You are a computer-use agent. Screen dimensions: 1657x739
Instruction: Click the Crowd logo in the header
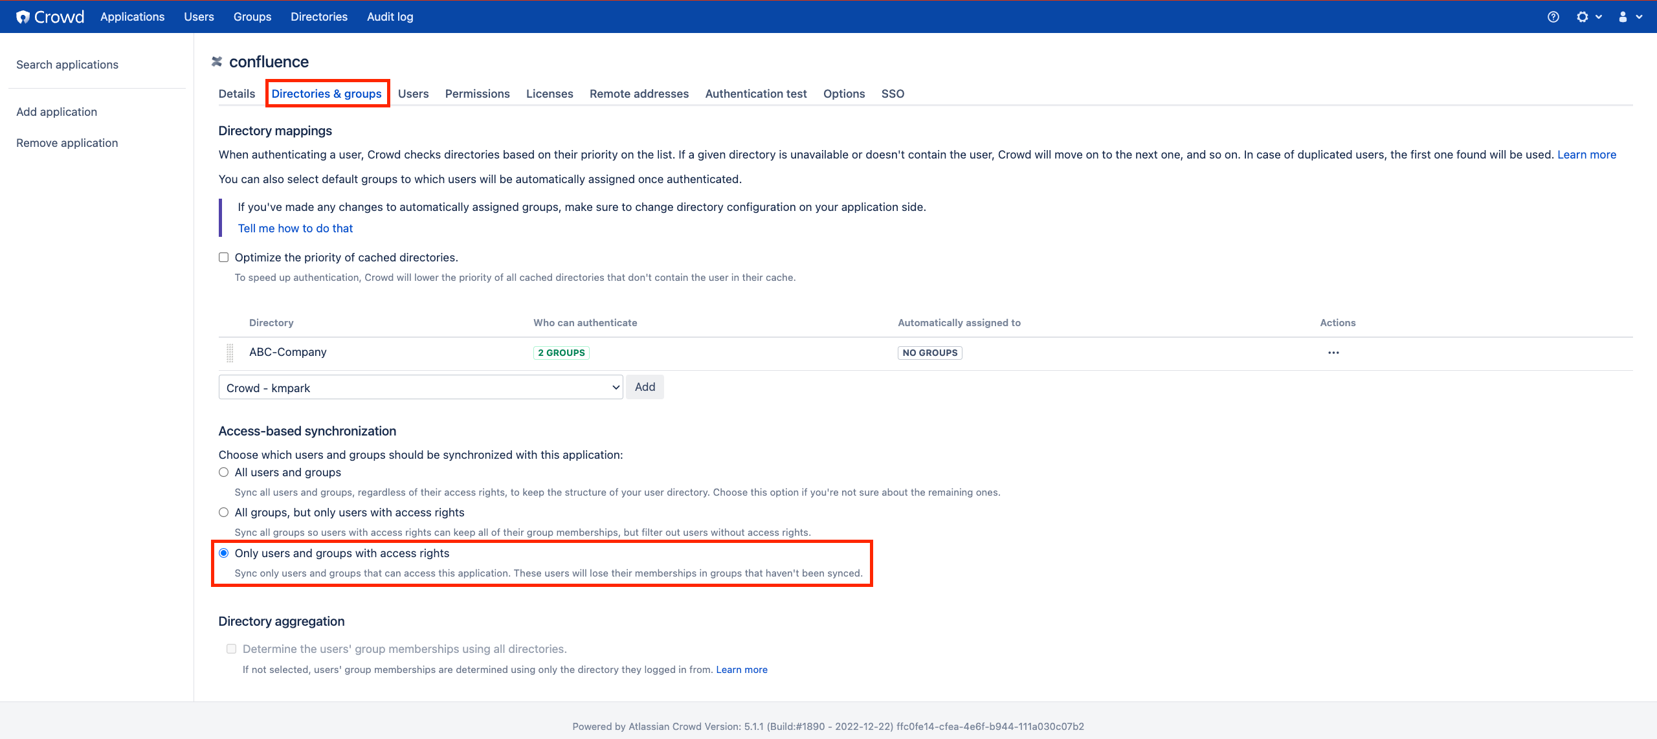pos(50,17)
